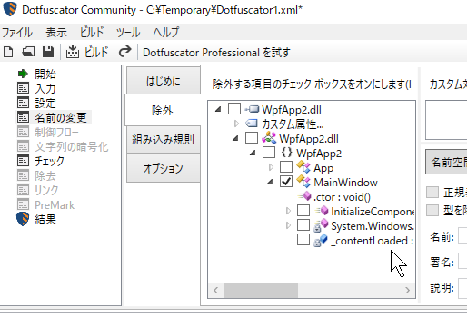The width and height of the screenshot is (467, 328).
Task: Select 設定 in the navigation tree
Action: (x=45, y=103)
